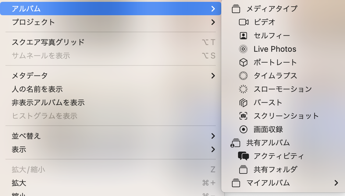Choose 拡大 from the menu
This screenshot has width=345, height=196.
pos(19,183)
